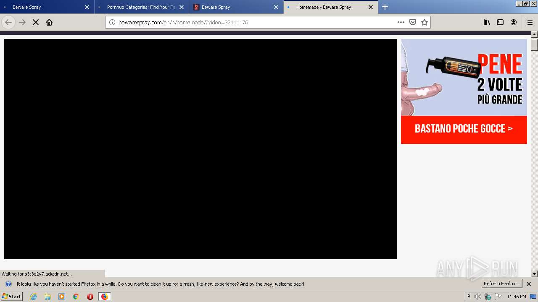Open the Firefox home page icon

[49, 22]
